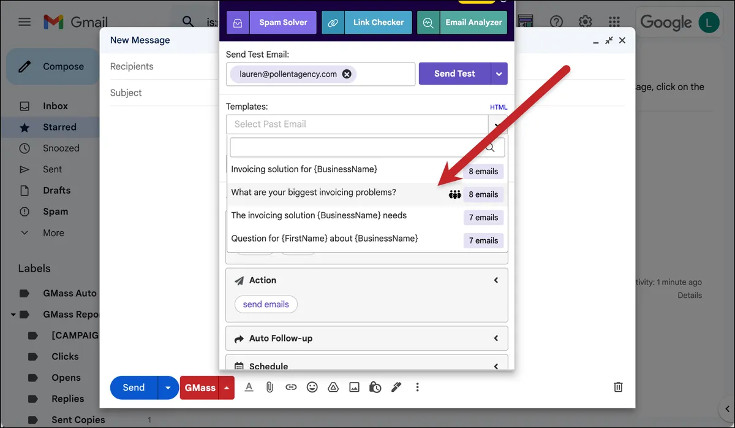Image resolution: width=735 pixels, height=428 pixels.
Task: Open the GMass settings arrow beside GMass button
Action: tap(227, 388)
